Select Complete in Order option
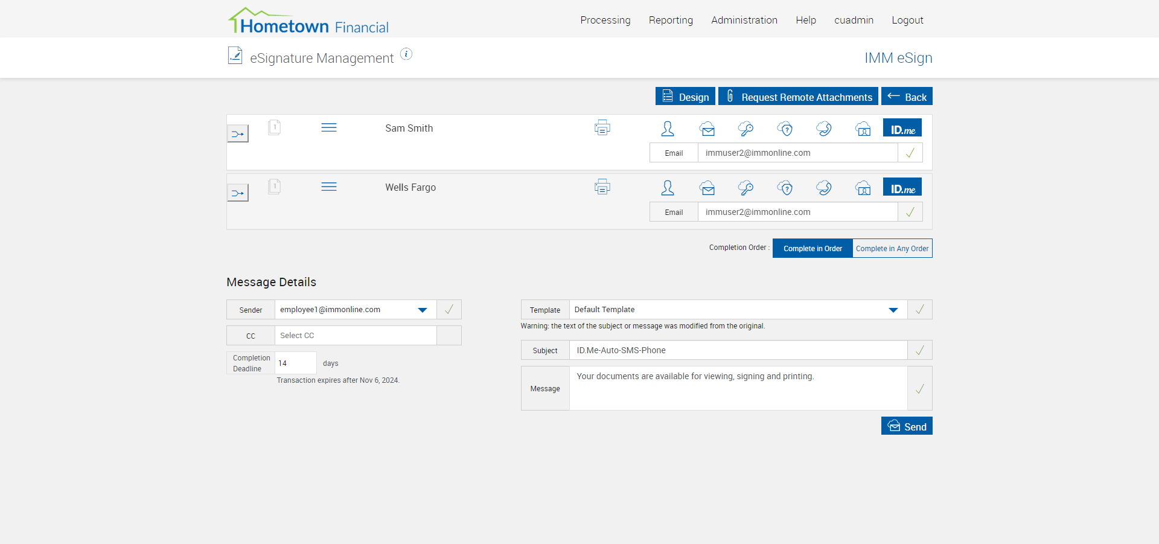 813,248
